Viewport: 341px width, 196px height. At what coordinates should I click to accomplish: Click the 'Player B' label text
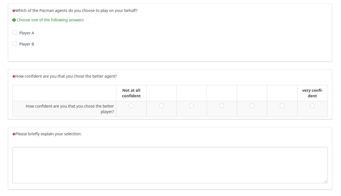tap(27, 44)
